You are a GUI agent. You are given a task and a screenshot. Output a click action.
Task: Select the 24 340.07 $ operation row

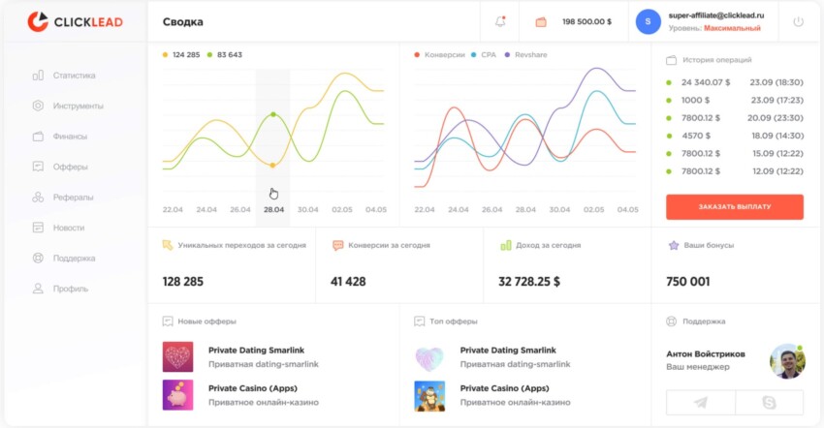tap(735, 82)
